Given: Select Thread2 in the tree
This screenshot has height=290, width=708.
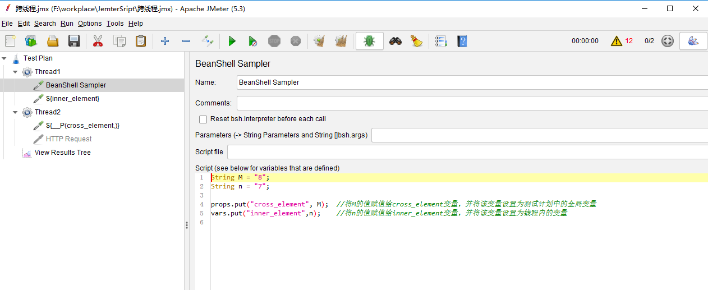Looking at the screenshot, I should pyautogui.click(x=47, y=112).
